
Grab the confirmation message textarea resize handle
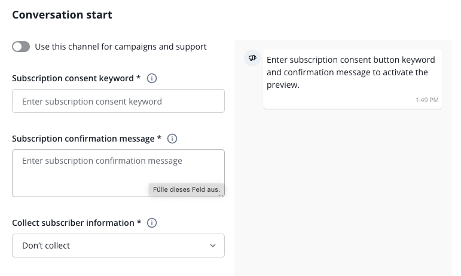tap(222, 194)
